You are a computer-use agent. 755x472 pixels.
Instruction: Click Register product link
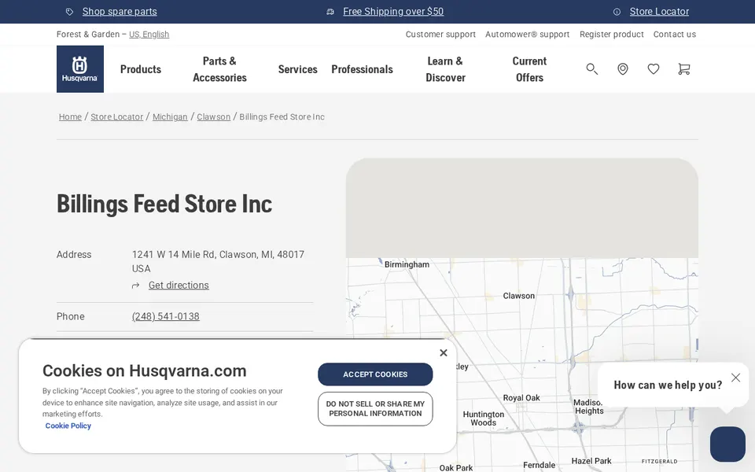coord(612,34)
